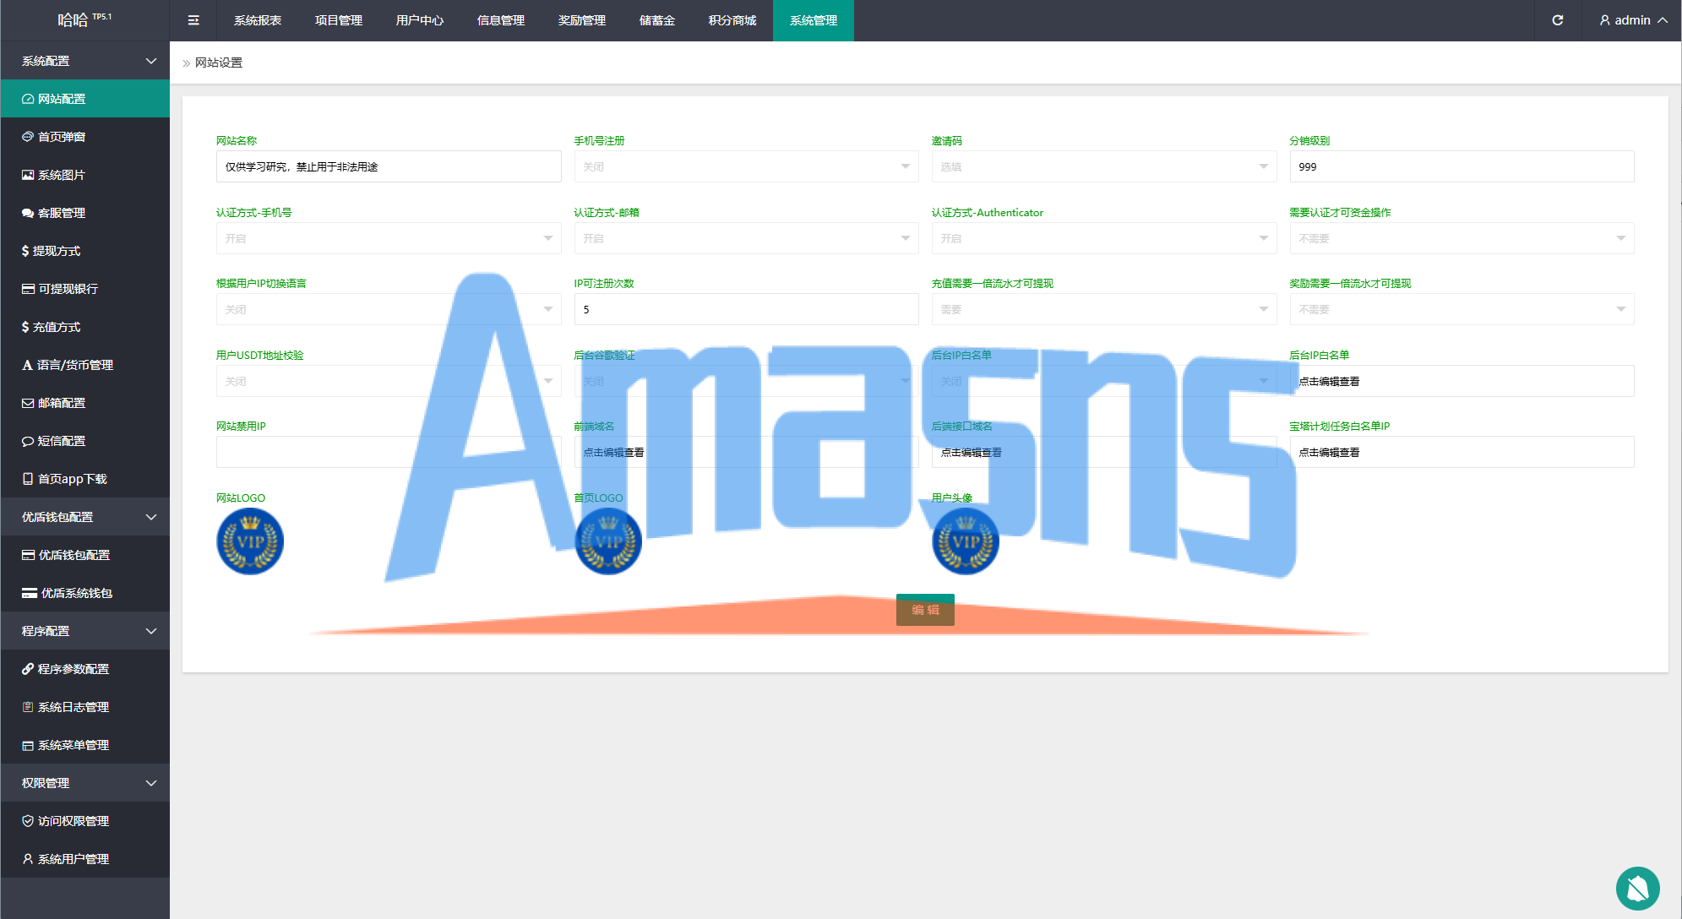Open 邮箱配置 sidebar entry
Viewport: 1682px width, 919px height.
62,403
